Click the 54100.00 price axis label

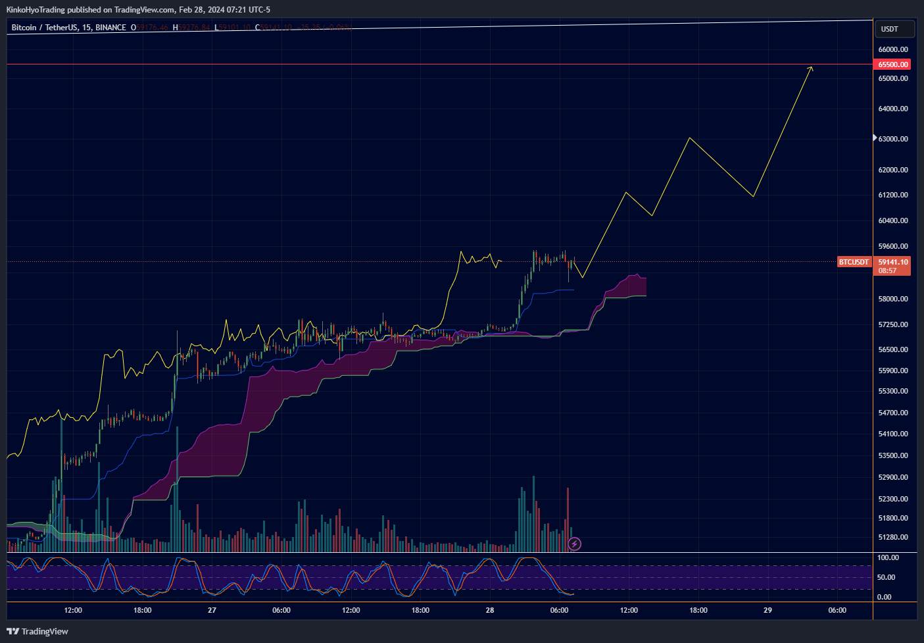click(893, 434)
